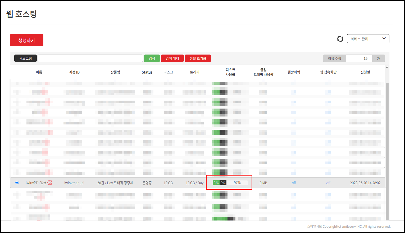Screen dimensions: 405x233
Task: Click the refresh circular arrows icon
Action: [340, 39]
